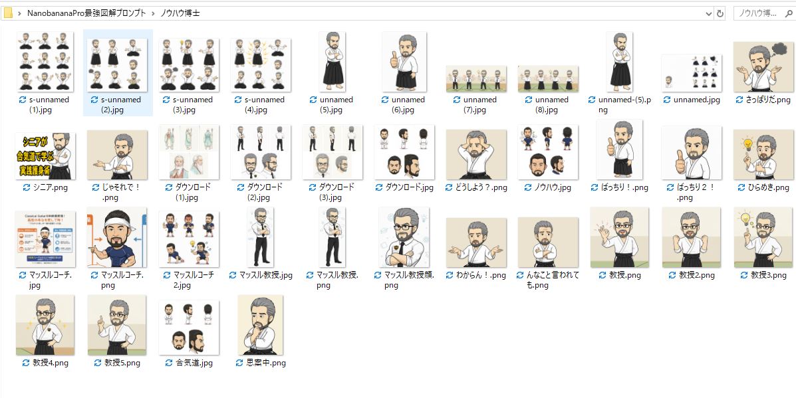The image size is (796, 398).
Task: Expand the chevron before ノウハウ博士 in the breadcrumb
Action: pyautogui.click(x=153, y=13)
